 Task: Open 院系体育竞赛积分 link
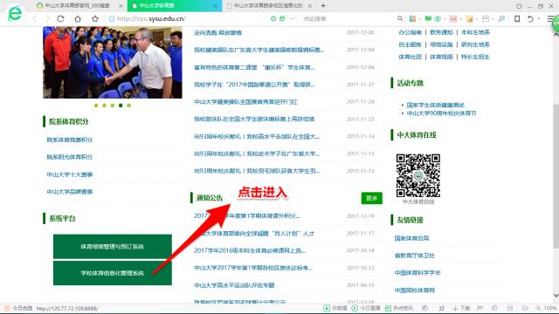(x=70, y=140)
